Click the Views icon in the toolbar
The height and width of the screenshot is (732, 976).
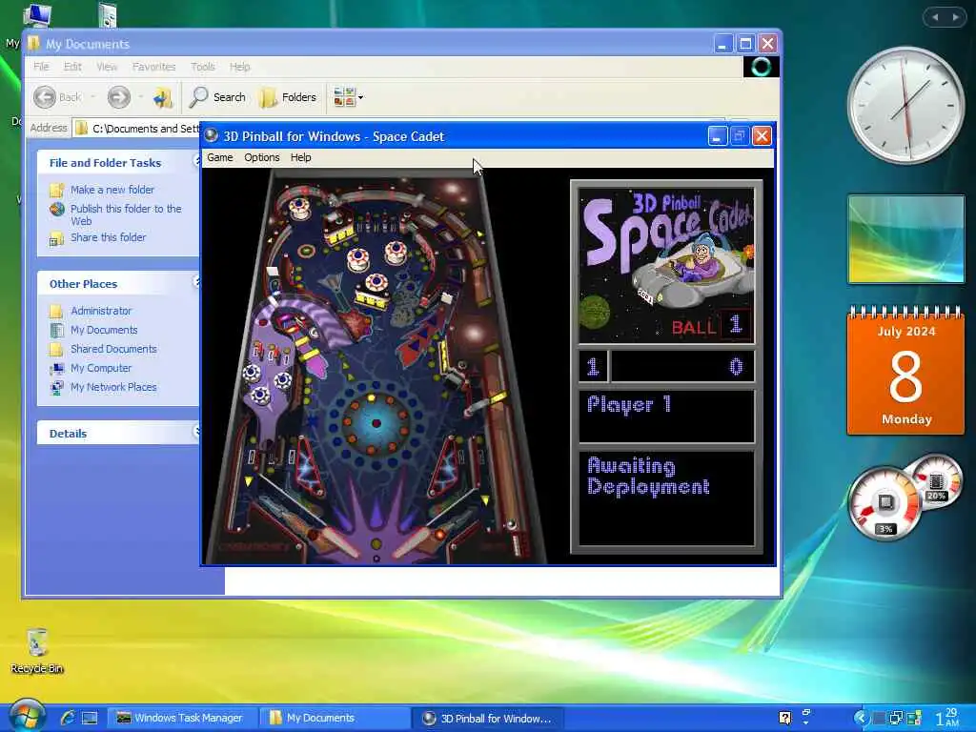[344, 97]
